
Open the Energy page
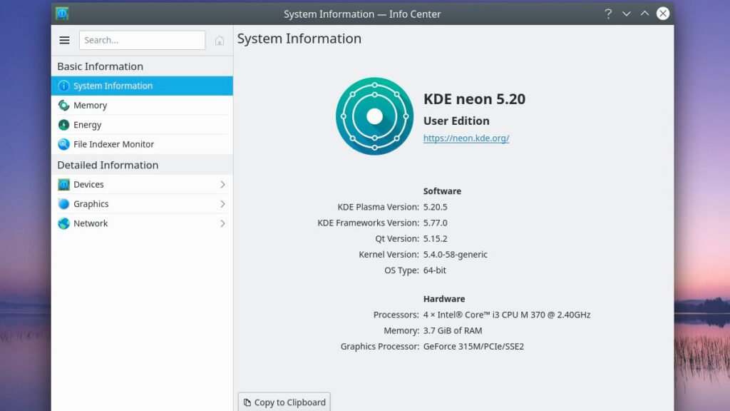(x=142, y=125)
